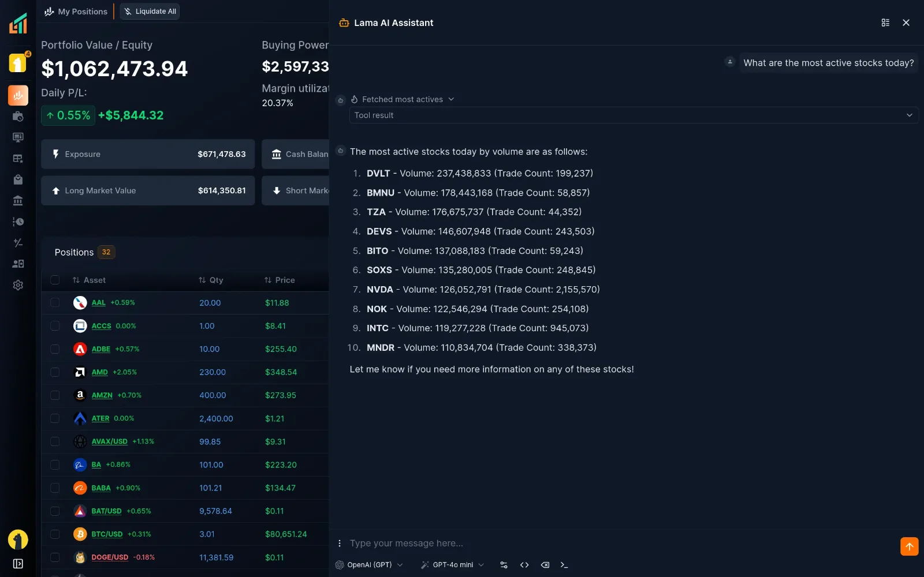Close the Lama AI Assistant panel
924x577 pixels.
[906, 23]
